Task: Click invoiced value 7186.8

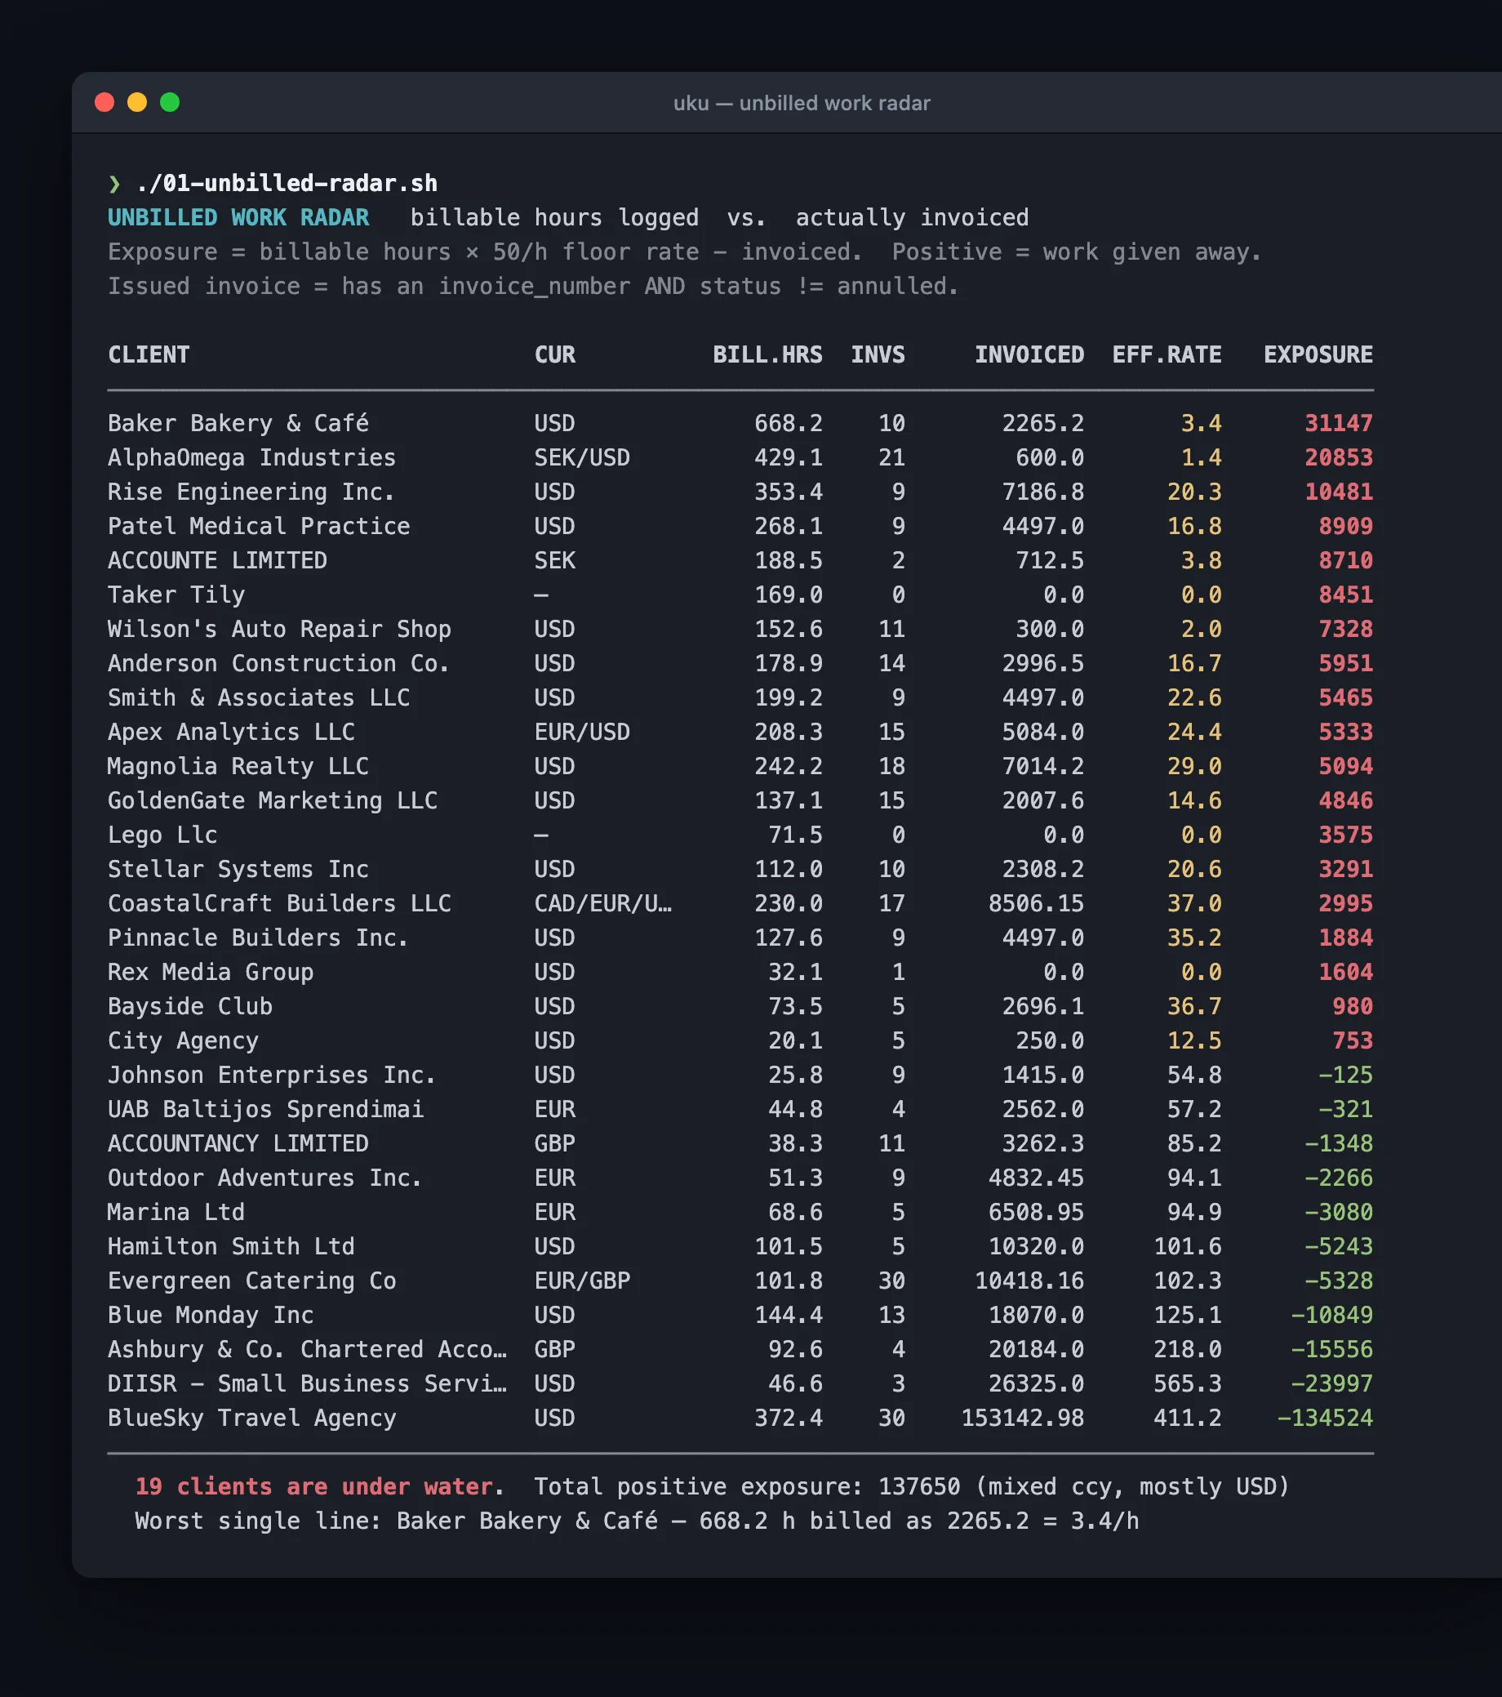Action: (1043, 492)
